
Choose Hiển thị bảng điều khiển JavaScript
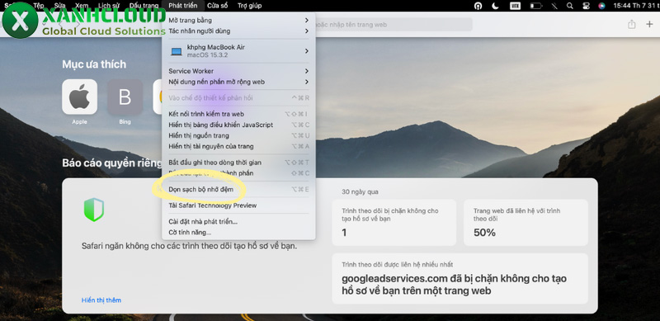click(x=238, y=125)
